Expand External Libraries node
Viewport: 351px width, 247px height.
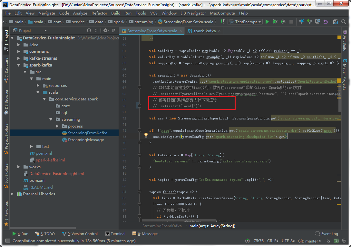[12, 194]
